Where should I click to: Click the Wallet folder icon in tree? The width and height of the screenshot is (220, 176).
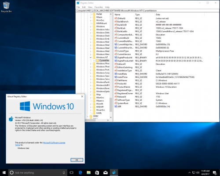(94, 14)
